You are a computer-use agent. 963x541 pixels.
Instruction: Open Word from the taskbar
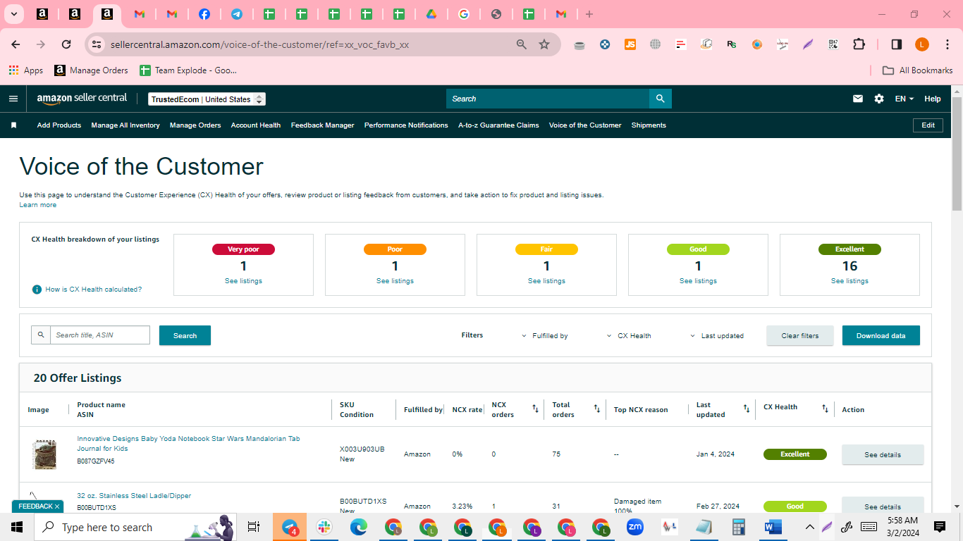click(773, 527)
